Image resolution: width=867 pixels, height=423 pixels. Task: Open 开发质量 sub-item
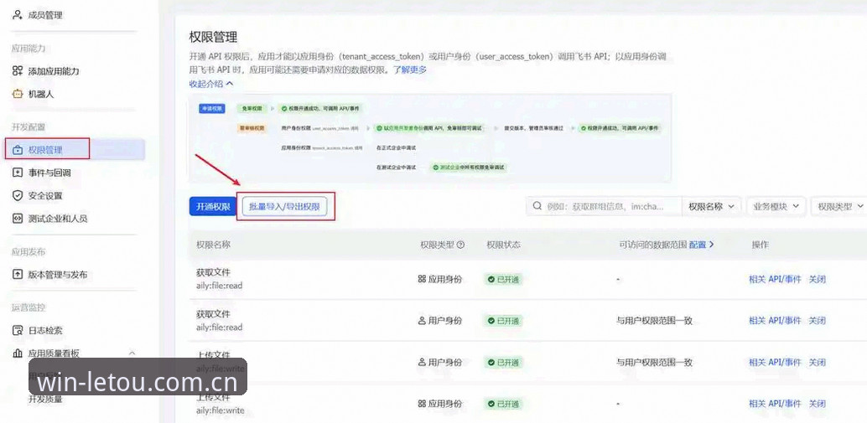45,399
